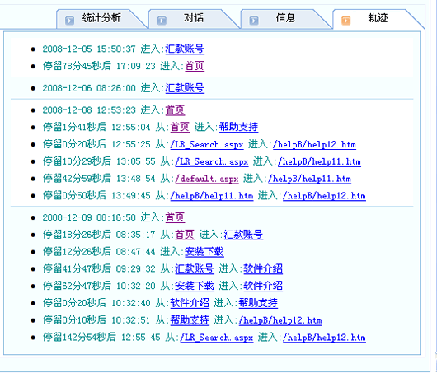Image resolution: width=437 pixels, height=373 pixels.
Task: Open 安装下载 link in the 08:47:44 entry
Action: point(204,252)
